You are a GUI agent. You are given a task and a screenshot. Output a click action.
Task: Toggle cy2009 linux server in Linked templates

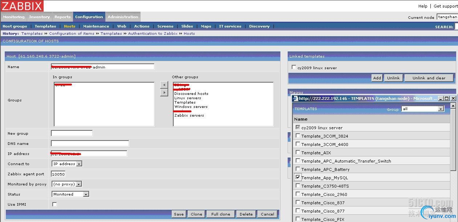click(294, 67)
